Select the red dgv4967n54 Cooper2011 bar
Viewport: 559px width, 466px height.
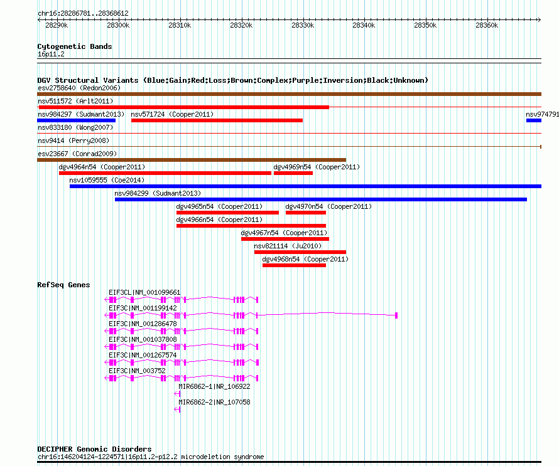pyautogui.click(x=285, y=239)
